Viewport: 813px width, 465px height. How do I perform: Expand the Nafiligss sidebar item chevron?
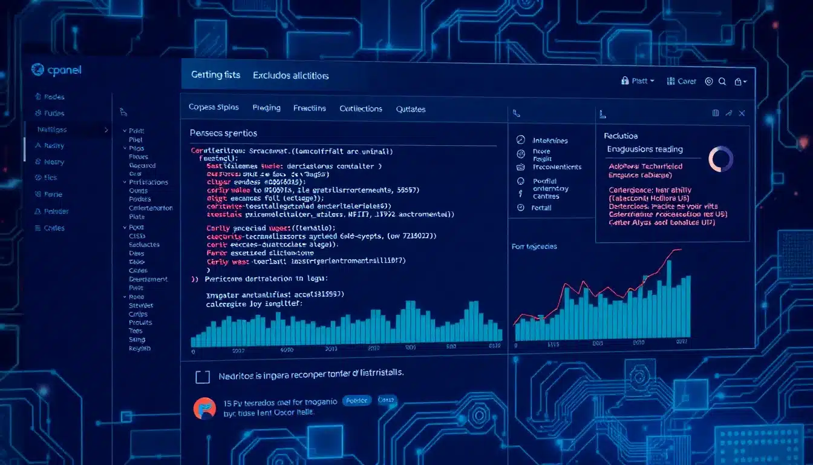click(x=106, y=130)
